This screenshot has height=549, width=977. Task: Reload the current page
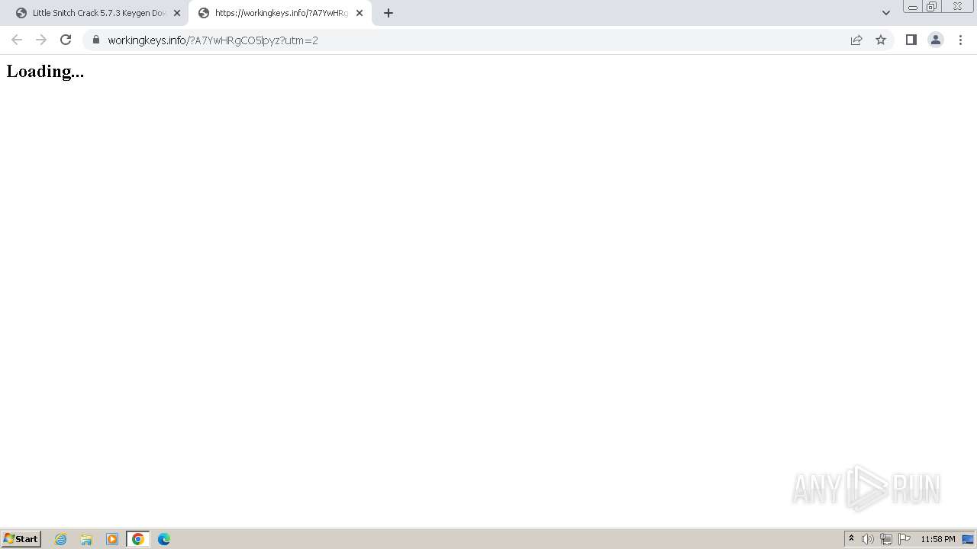pos(66,40)
